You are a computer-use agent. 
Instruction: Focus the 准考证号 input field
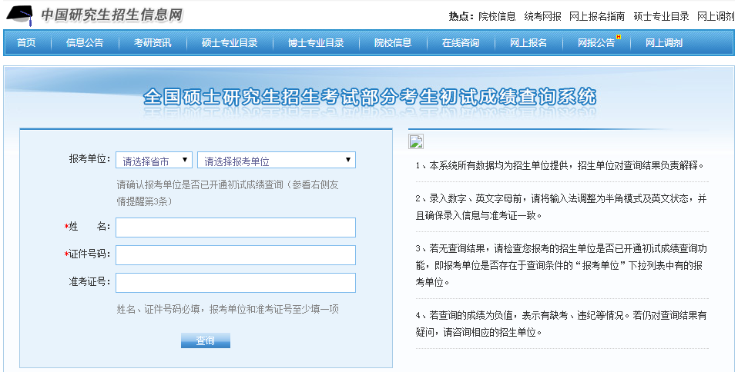click(235, 283)
